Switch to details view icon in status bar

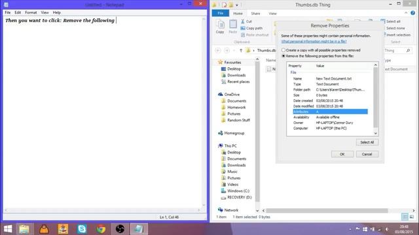(405, 217)
